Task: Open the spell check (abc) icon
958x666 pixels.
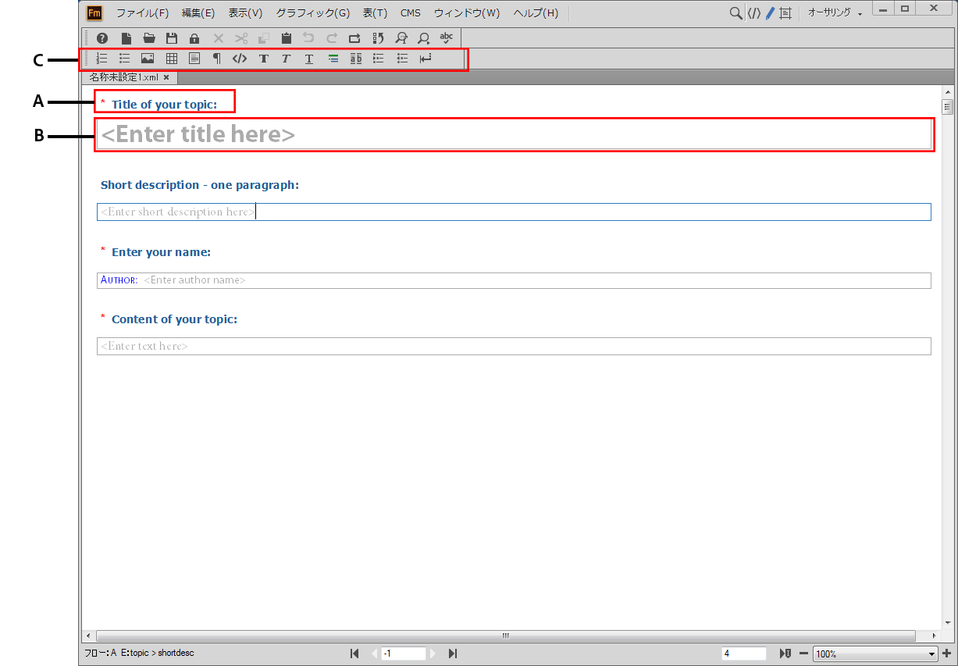Action: click(x=446, y=37)
